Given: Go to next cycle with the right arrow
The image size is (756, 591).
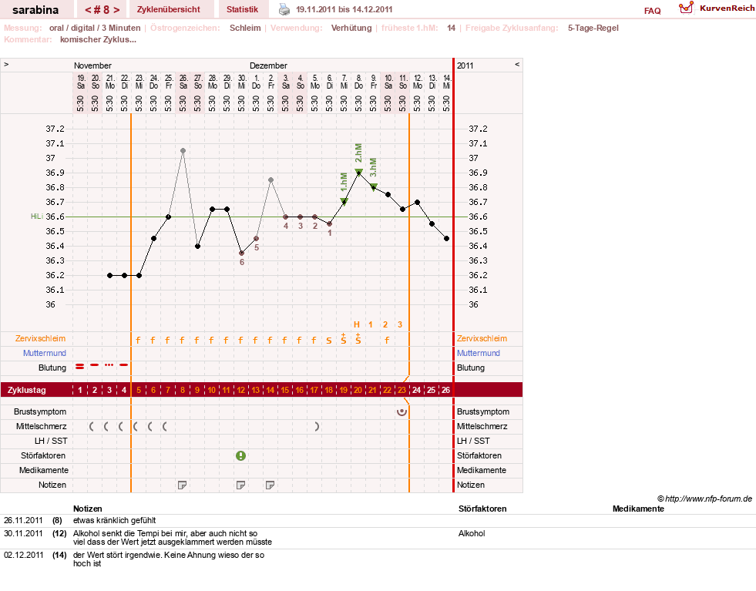Looking at the screenshot, I should point(116,10).
